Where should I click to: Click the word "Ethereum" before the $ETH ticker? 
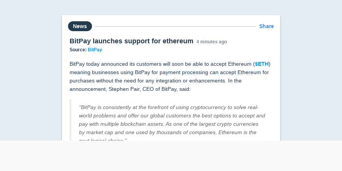(240, 64)
